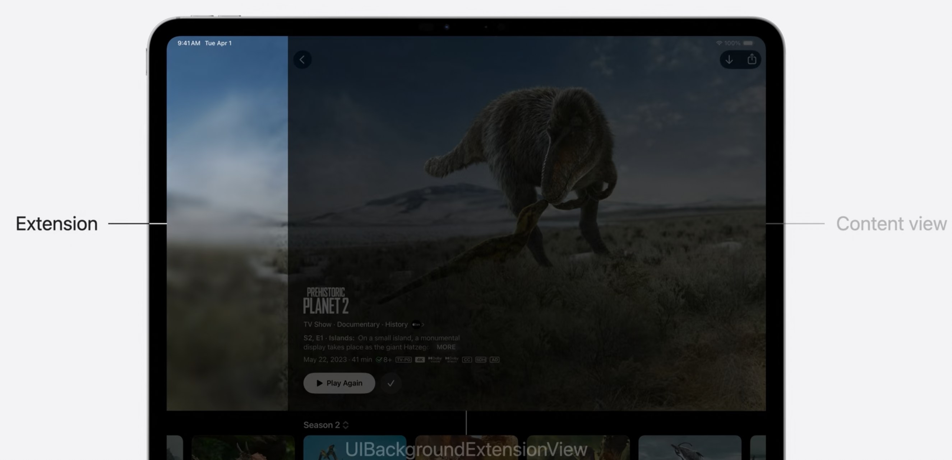
Task: Click the 4K quality badge
Action: (420, 360)
